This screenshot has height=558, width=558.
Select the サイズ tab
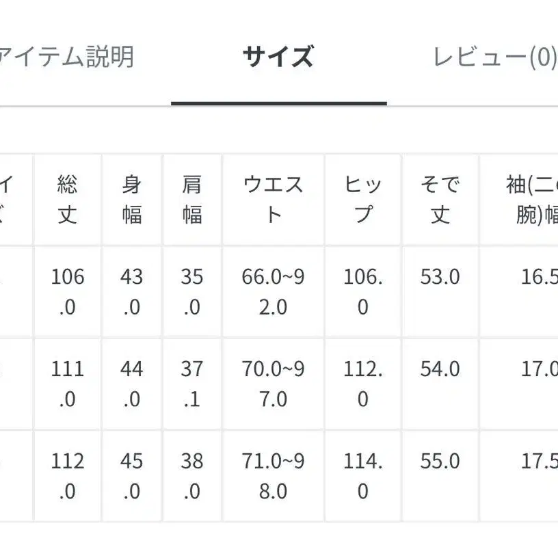(278, 57)
